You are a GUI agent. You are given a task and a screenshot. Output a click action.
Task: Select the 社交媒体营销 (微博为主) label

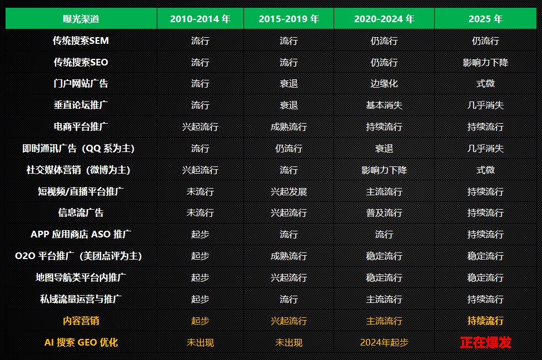pos(81,170)
